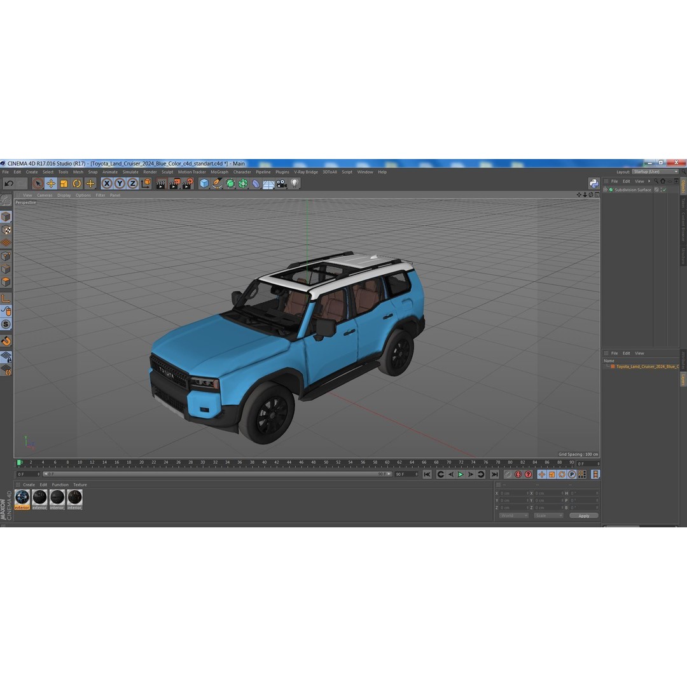Go to end of animation
This screenshot has height=687, width=687.
(x=495, y=475)
